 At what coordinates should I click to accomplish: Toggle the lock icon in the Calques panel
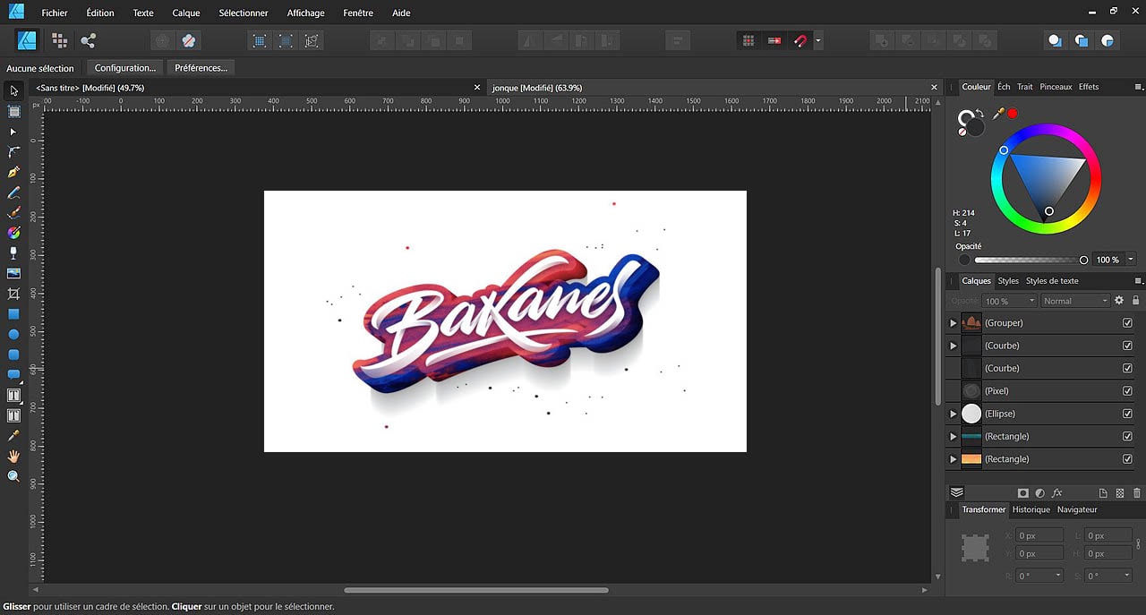(1136, 301)
